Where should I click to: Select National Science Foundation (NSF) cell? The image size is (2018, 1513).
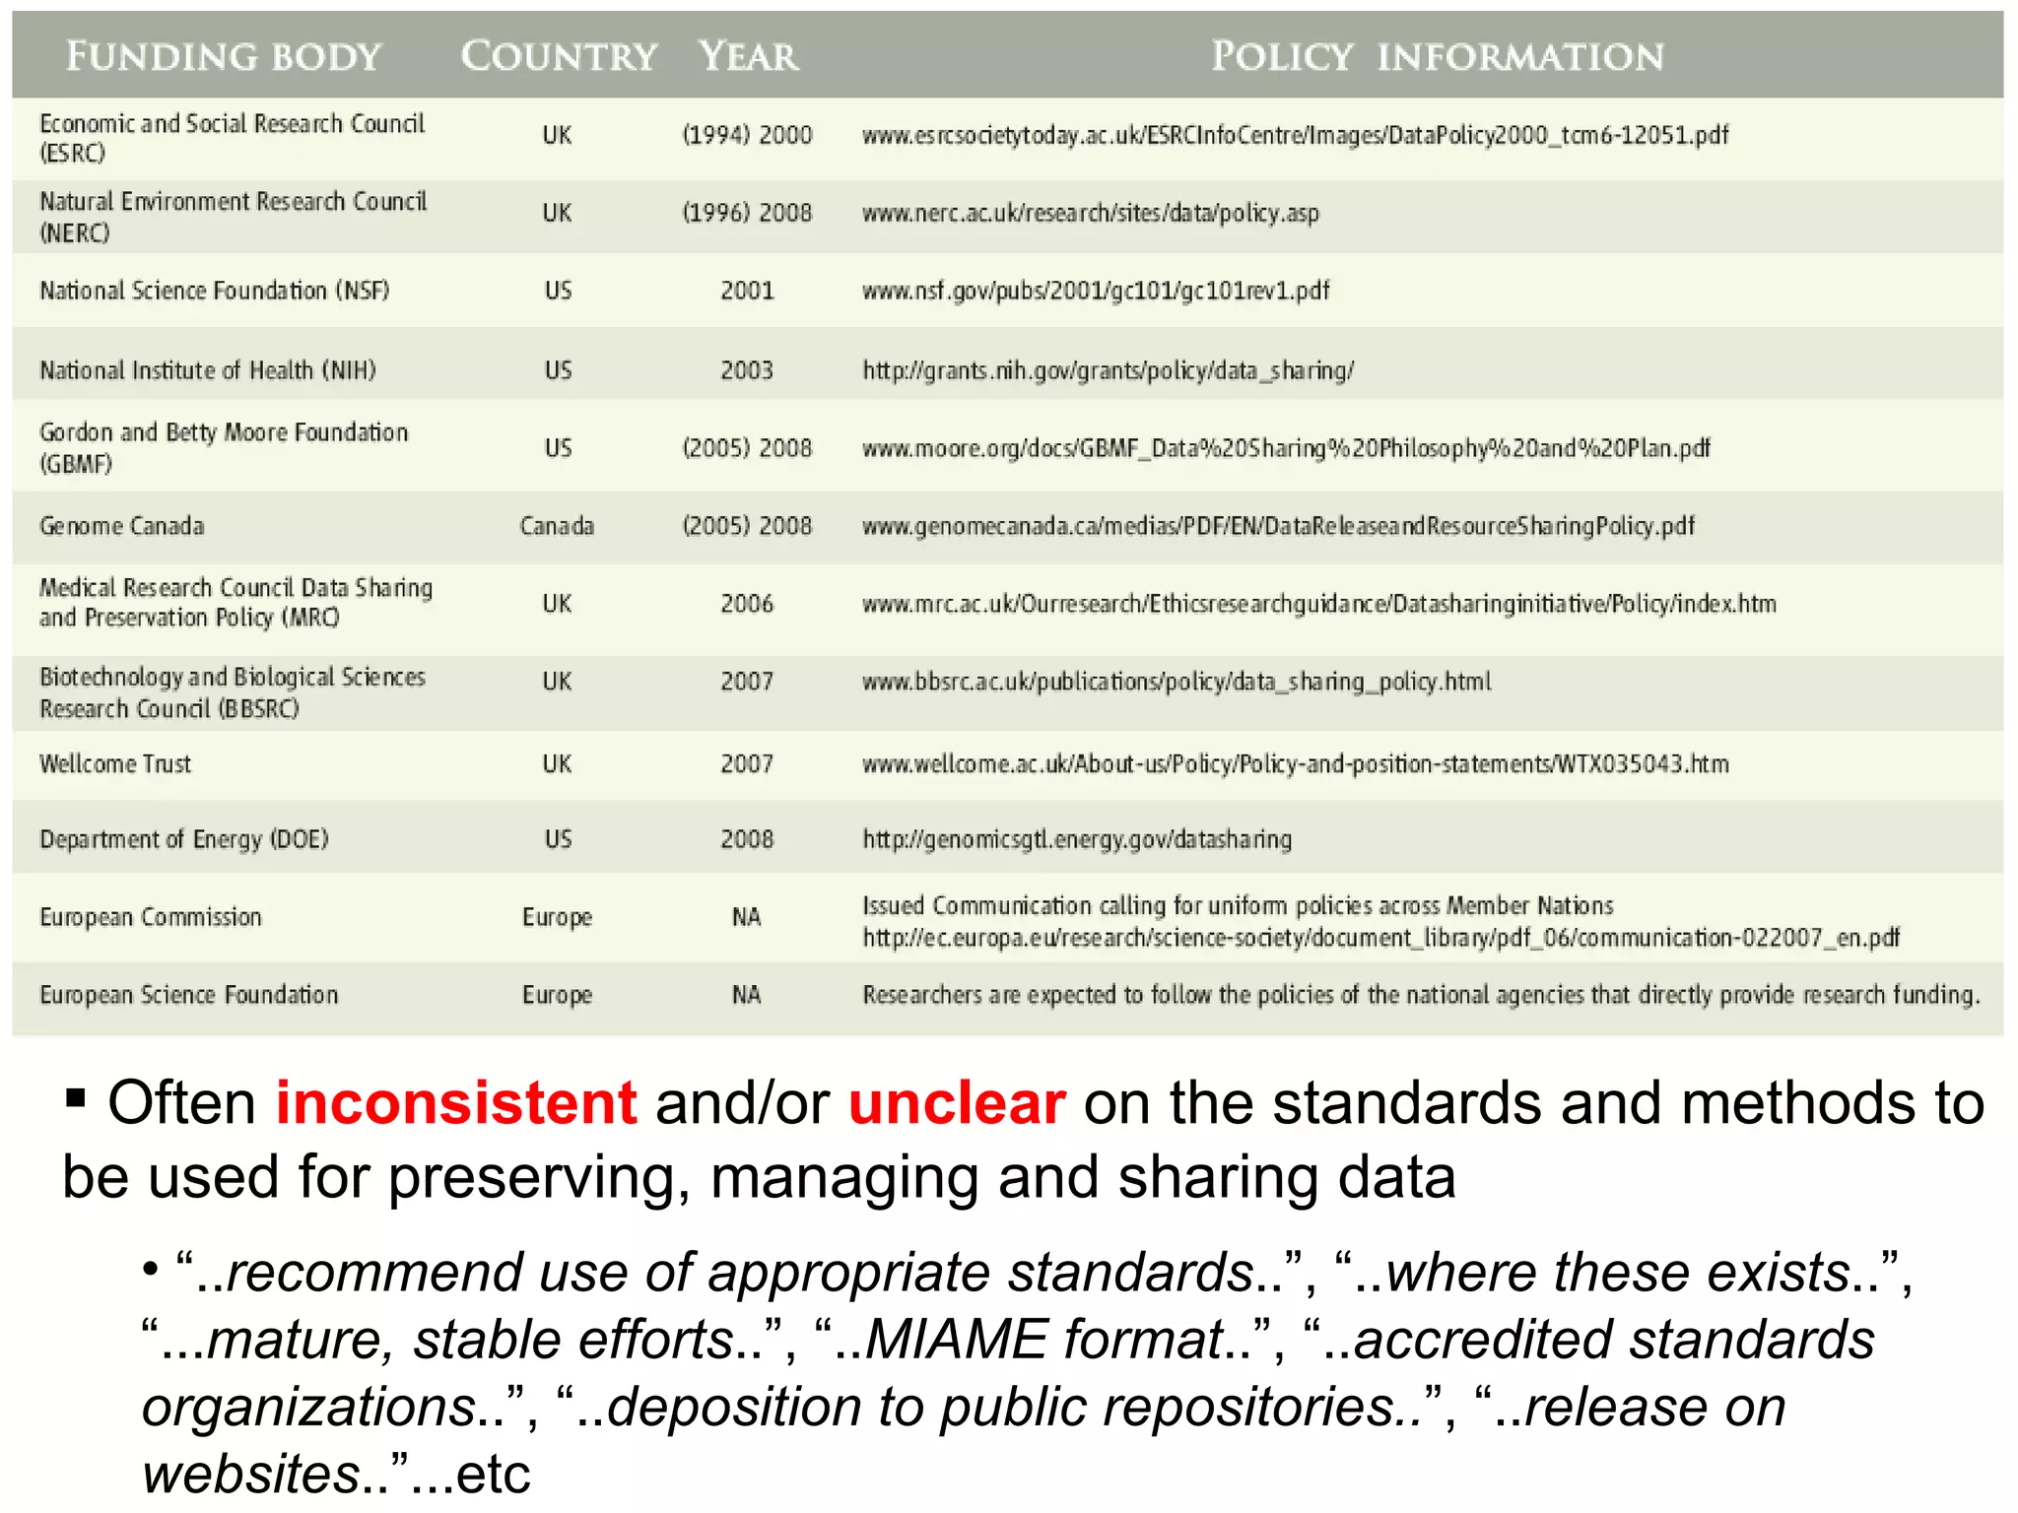pos(215,291)
